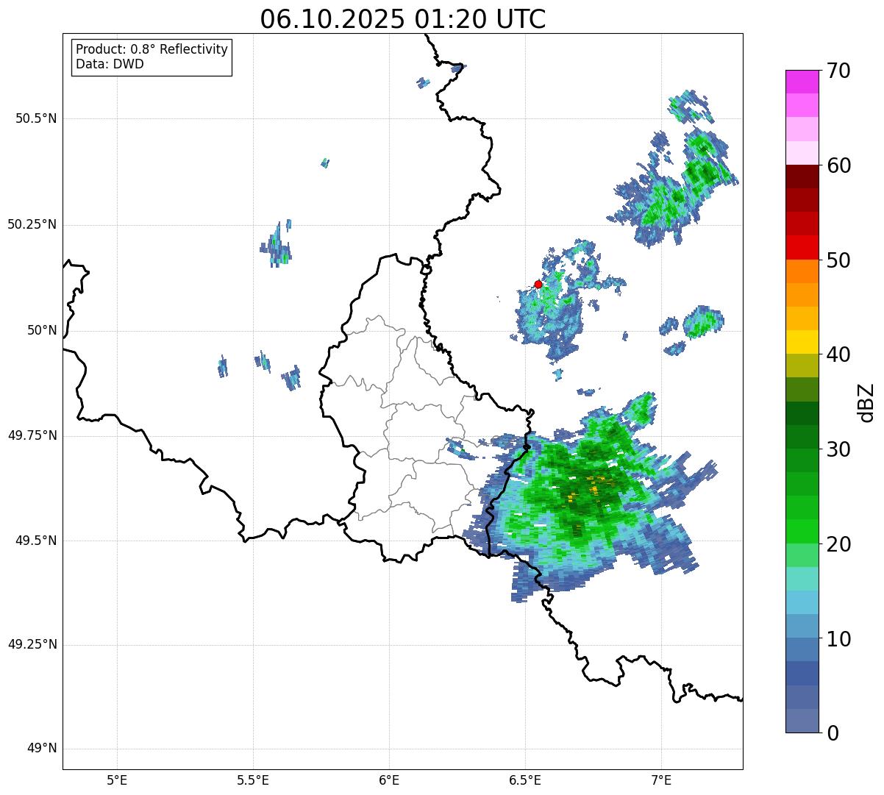Click the title "06.10.2025 01:20 UTC"

[x=403, y=19]
